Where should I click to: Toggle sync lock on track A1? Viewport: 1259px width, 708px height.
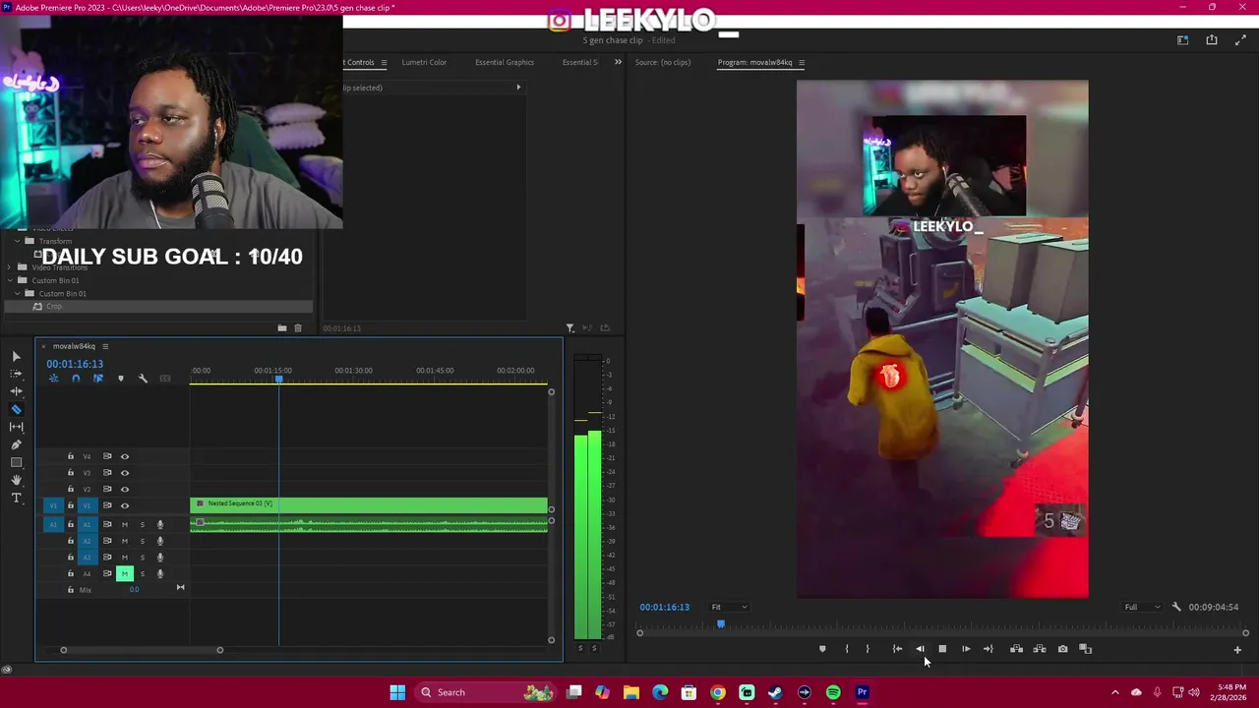click(107, 524)
